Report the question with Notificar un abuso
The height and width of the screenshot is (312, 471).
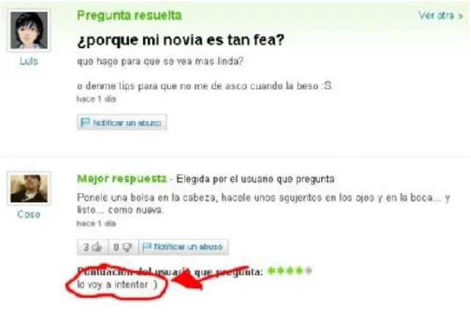[121, 122]
